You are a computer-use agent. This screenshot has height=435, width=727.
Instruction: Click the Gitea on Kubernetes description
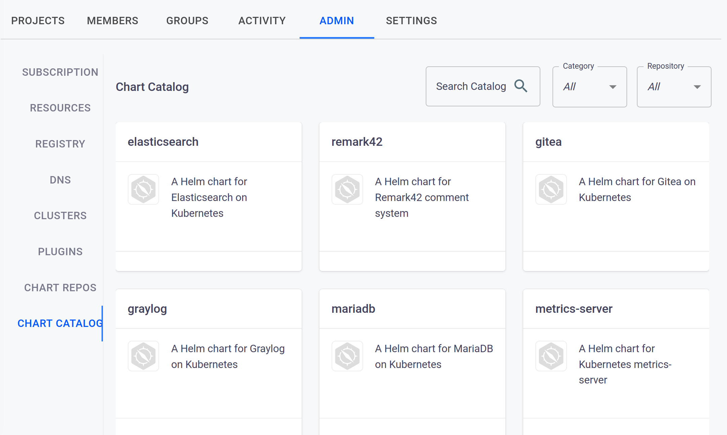tap(637, 189)
